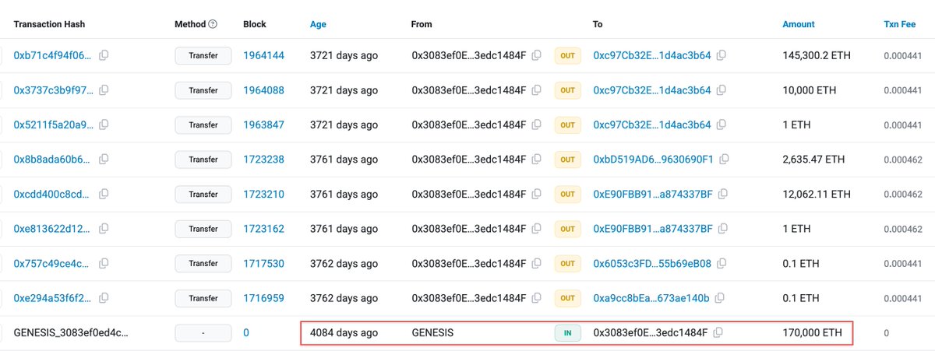Open To address in 1 ETH block 1963847 row

pos(652,125)
